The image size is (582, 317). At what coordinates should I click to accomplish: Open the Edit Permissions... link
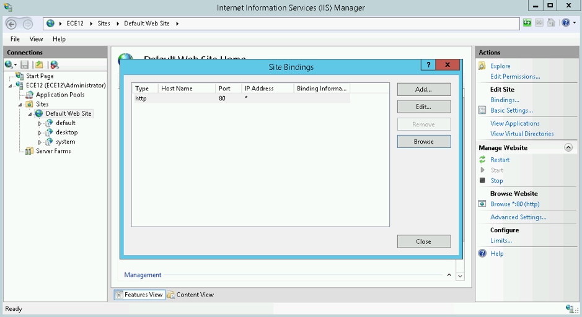pyautogui.click(x=515, y=76)
